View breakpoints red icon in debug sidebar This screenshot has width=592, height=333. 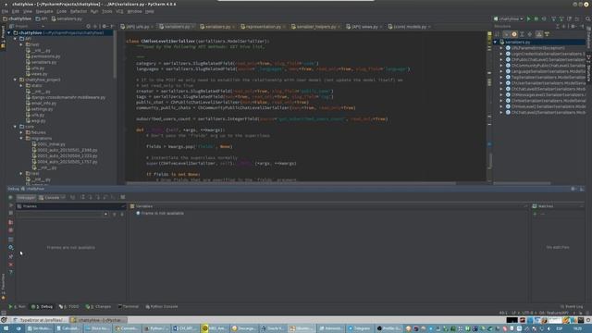click(10, 222)
